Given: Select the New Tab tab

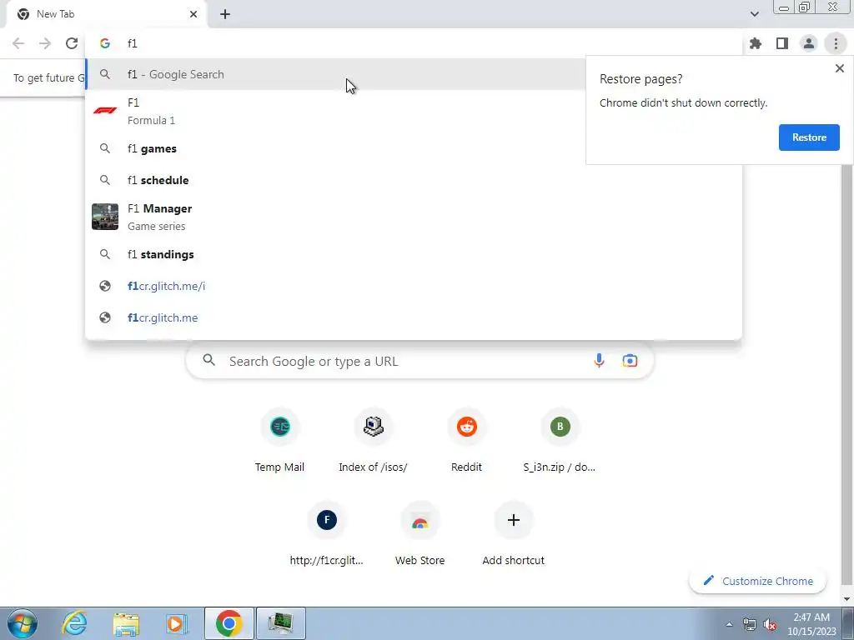Looking at the screenshot, I should pyautogui.click(x=106, y=14).
